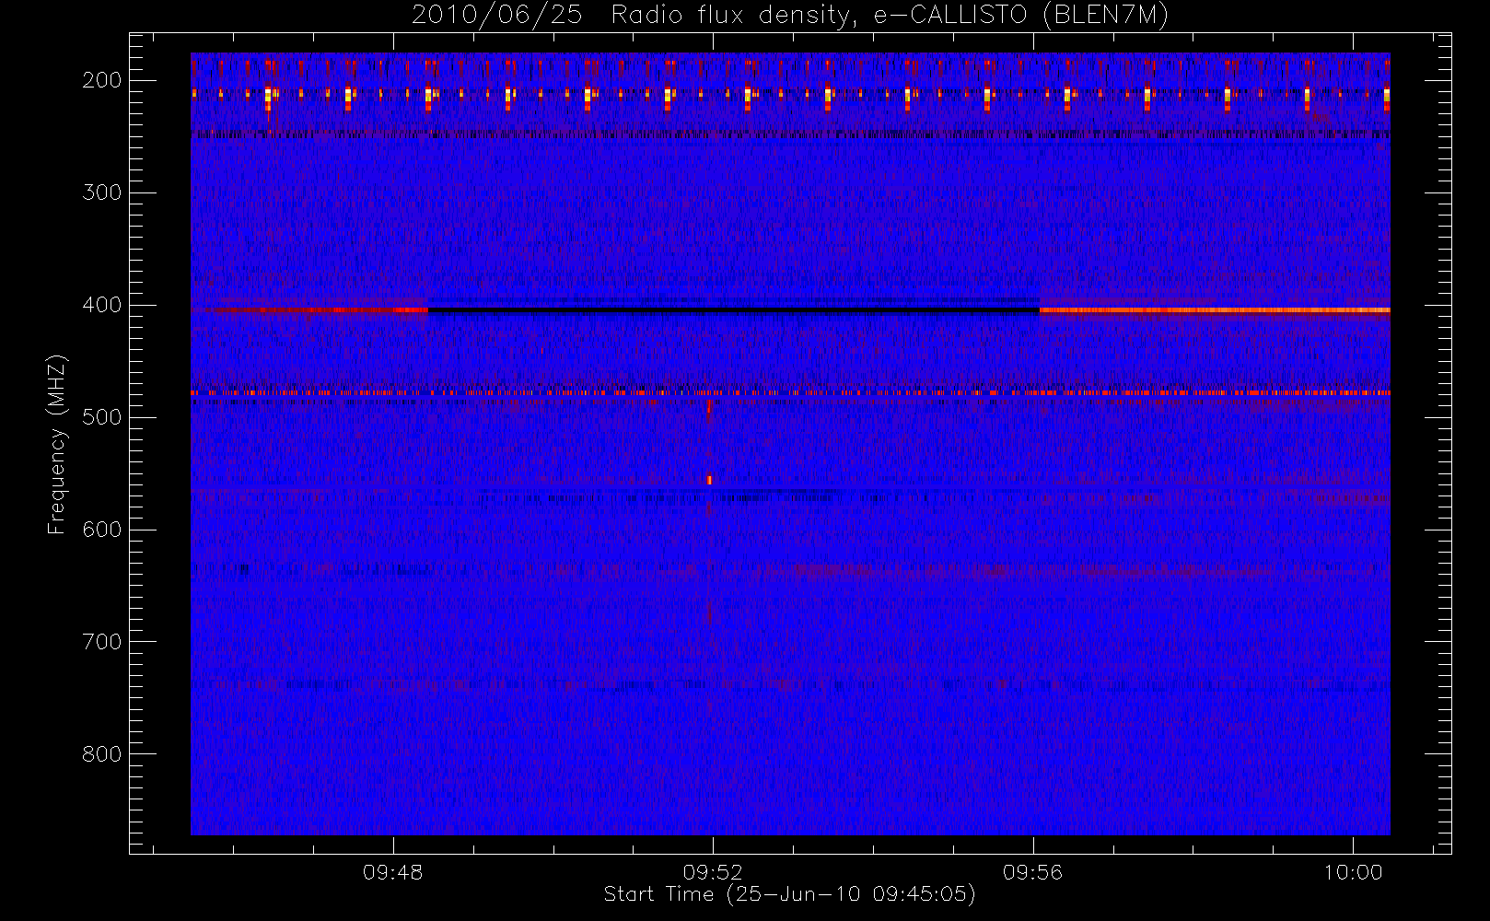1490x921 pixels.
Task: Click the 09:56 time tick label
Action: (x=1033, y=872)
